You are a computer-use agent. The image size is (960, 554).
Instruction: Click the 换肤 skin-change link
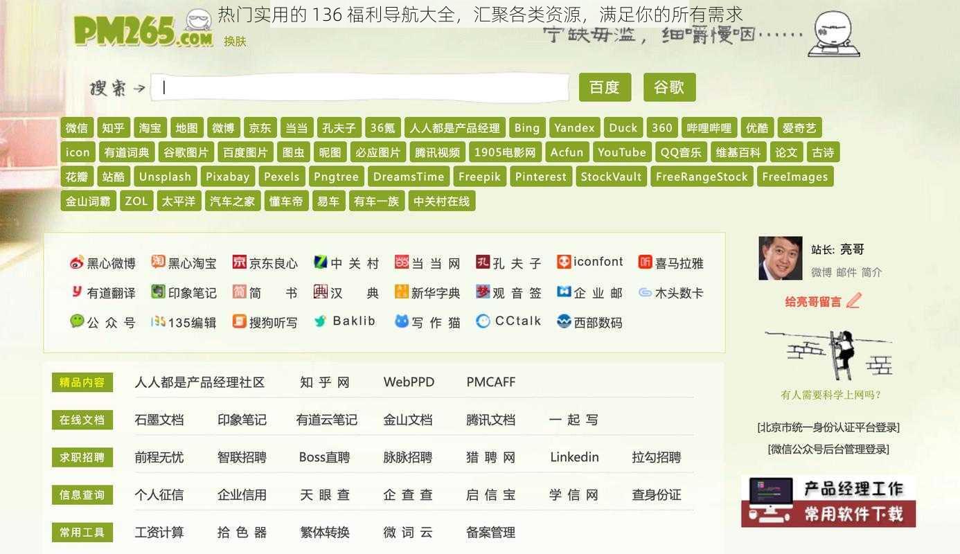[x=235, y=42]
